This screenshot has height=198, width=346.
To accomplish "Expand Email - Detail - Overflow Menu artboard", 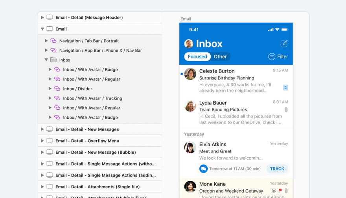I will pos(42,141).
